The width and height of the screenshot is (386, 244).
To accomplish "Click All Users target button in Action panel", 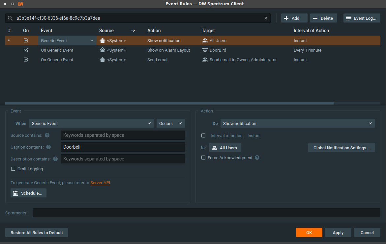I will pyautogui.click(x=225, y=148).
